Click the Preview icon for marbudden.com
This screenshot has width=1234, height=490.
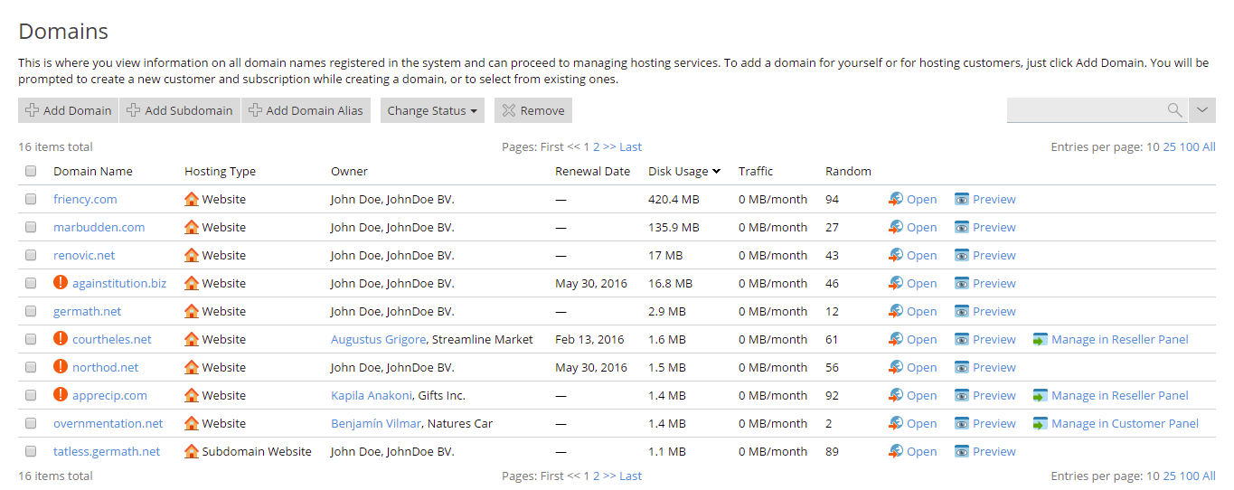[x=962, y=228]
